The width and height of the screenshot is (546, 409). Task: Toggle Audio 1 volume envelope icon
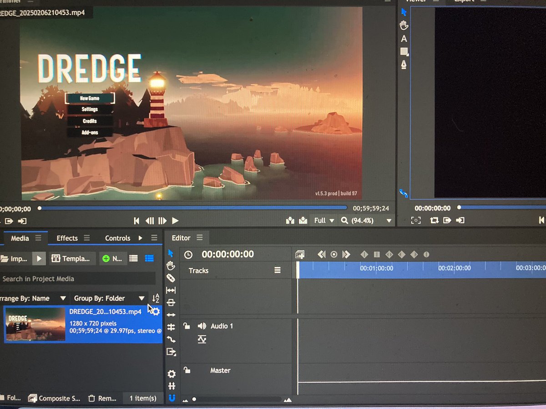[x=202, y=339]
